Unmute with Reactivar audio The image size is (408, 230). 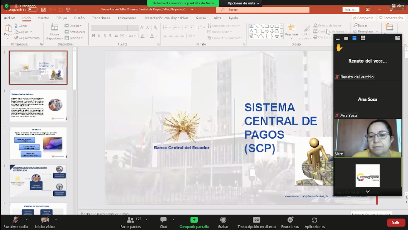point(16,222)
